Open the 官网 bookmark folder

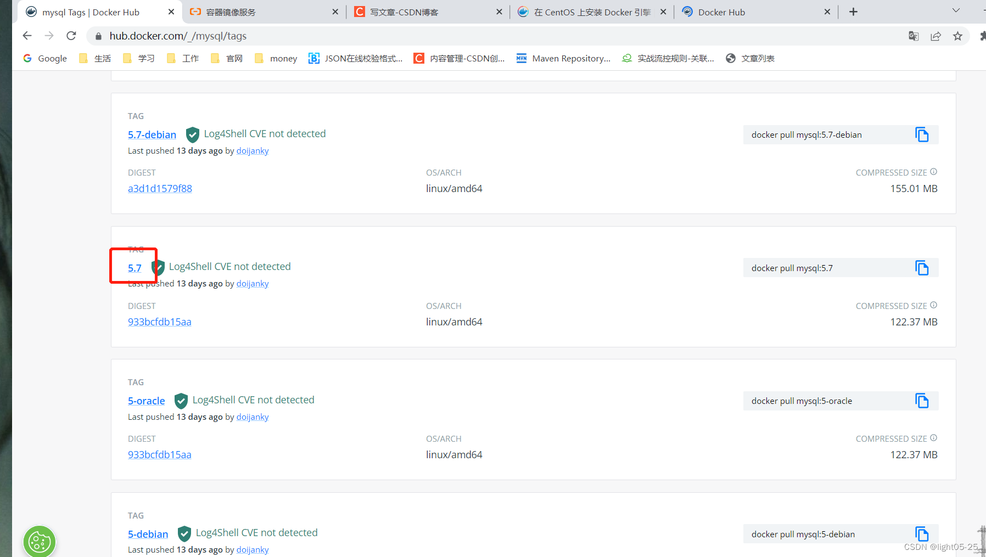pos(227,58)
